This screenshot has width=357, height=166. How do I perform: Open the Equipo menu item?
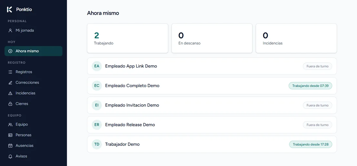point(33,124)
